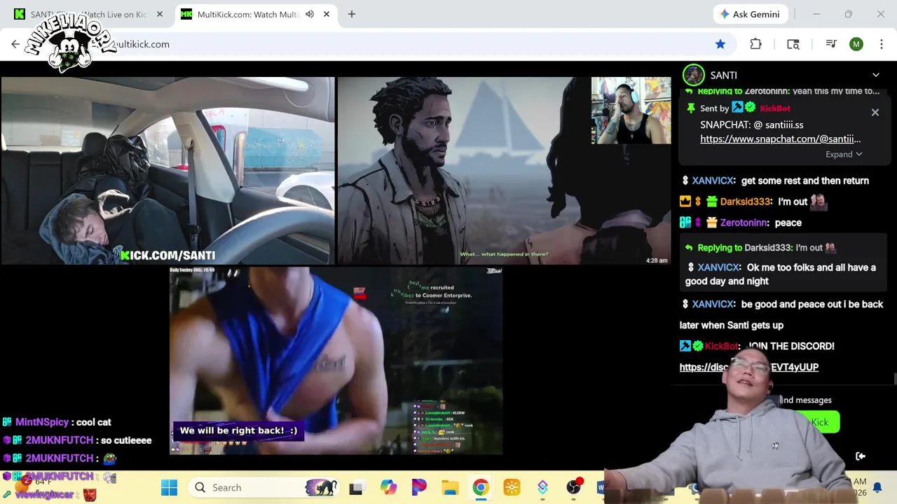The height and width of the screenshot is (504, 897).
Task: Click the Ask Gemini button
Action: [749, 14]
